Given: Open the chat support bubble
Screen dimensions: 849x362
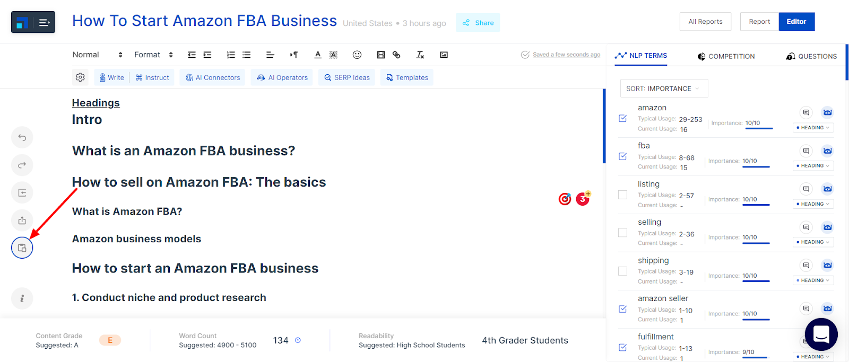Looking at the screenshot, I should tap(821, 334).
